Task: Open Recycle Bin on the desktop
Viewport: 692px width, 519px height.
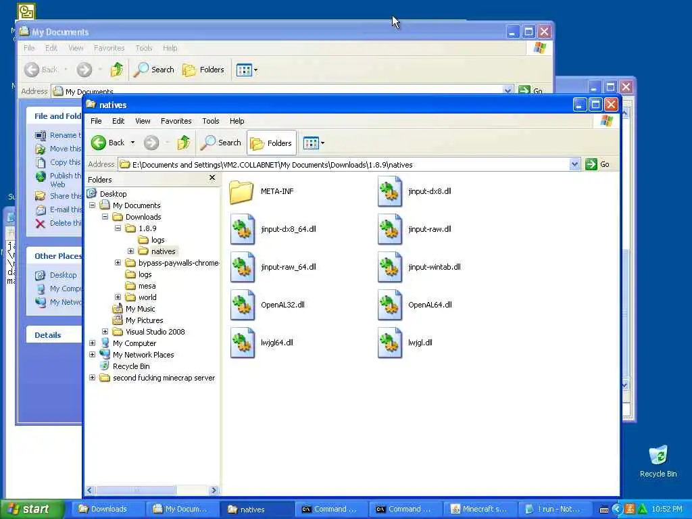Action: click(658, 462)
